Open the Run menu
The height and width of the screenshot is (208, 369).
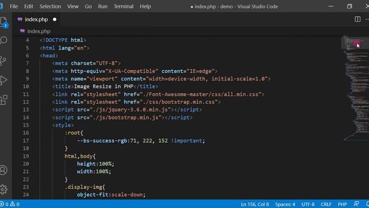103,6
